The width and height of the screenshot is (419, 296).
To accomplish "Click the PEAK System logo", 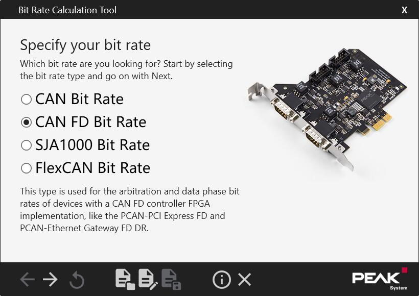I will point(380,279).
